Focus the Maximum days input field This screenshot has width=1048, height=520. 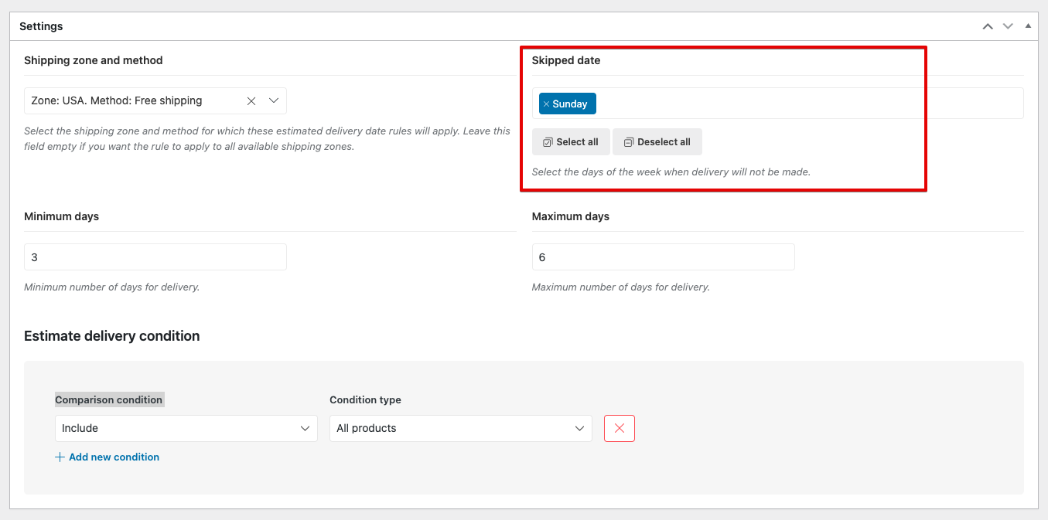click(663, 257)
